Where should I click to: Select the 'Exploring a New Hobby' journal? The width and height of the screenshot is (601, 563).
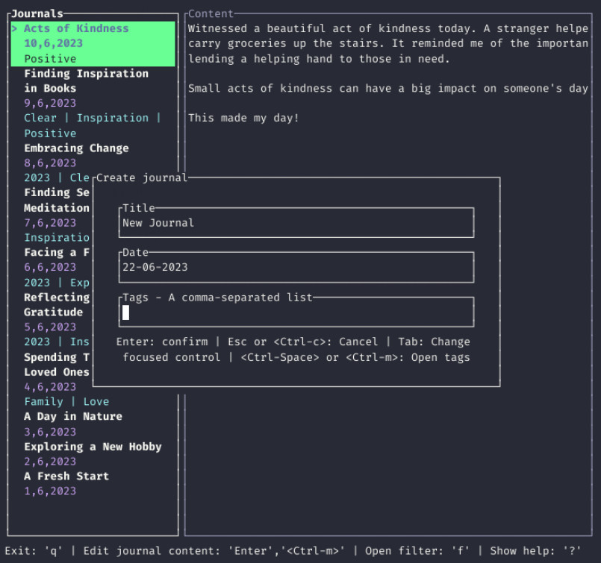(x=93, y=447)
